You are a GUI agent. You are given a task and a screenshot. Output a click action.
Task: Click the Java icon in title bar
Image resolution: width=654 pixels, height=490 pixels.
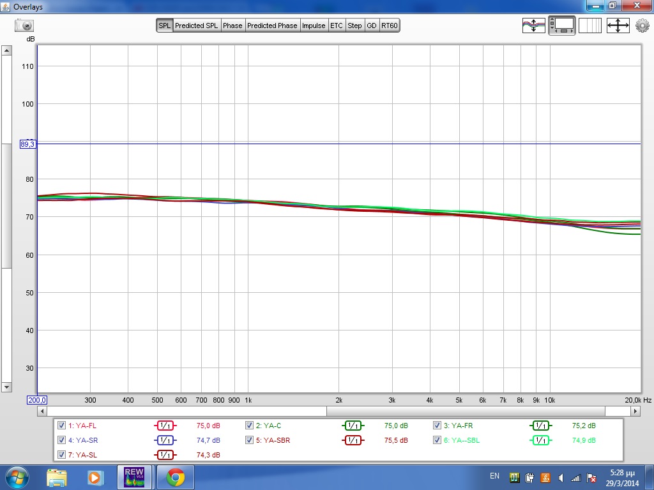[5, 6]
